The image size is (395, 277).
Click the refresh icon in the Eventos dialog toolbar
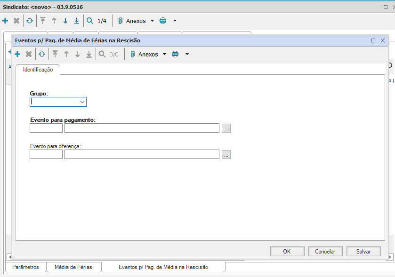point(42,55)
